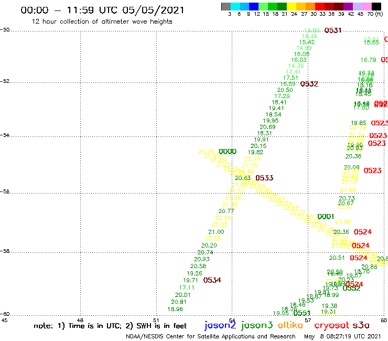Viewport: 388px width, 341px height.
Task: Click the wave height value '20.51'
Action: click(x=337, y=258)
